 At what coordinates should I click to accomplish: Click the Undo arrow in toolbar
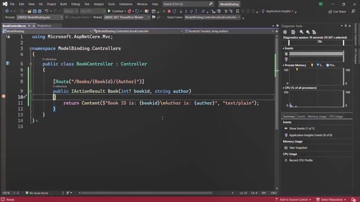pyautogui.click(x=47, y=11)
